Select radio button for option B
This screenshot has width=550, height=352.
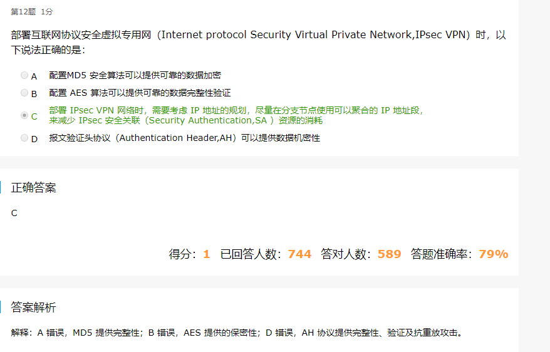point(24,93)
